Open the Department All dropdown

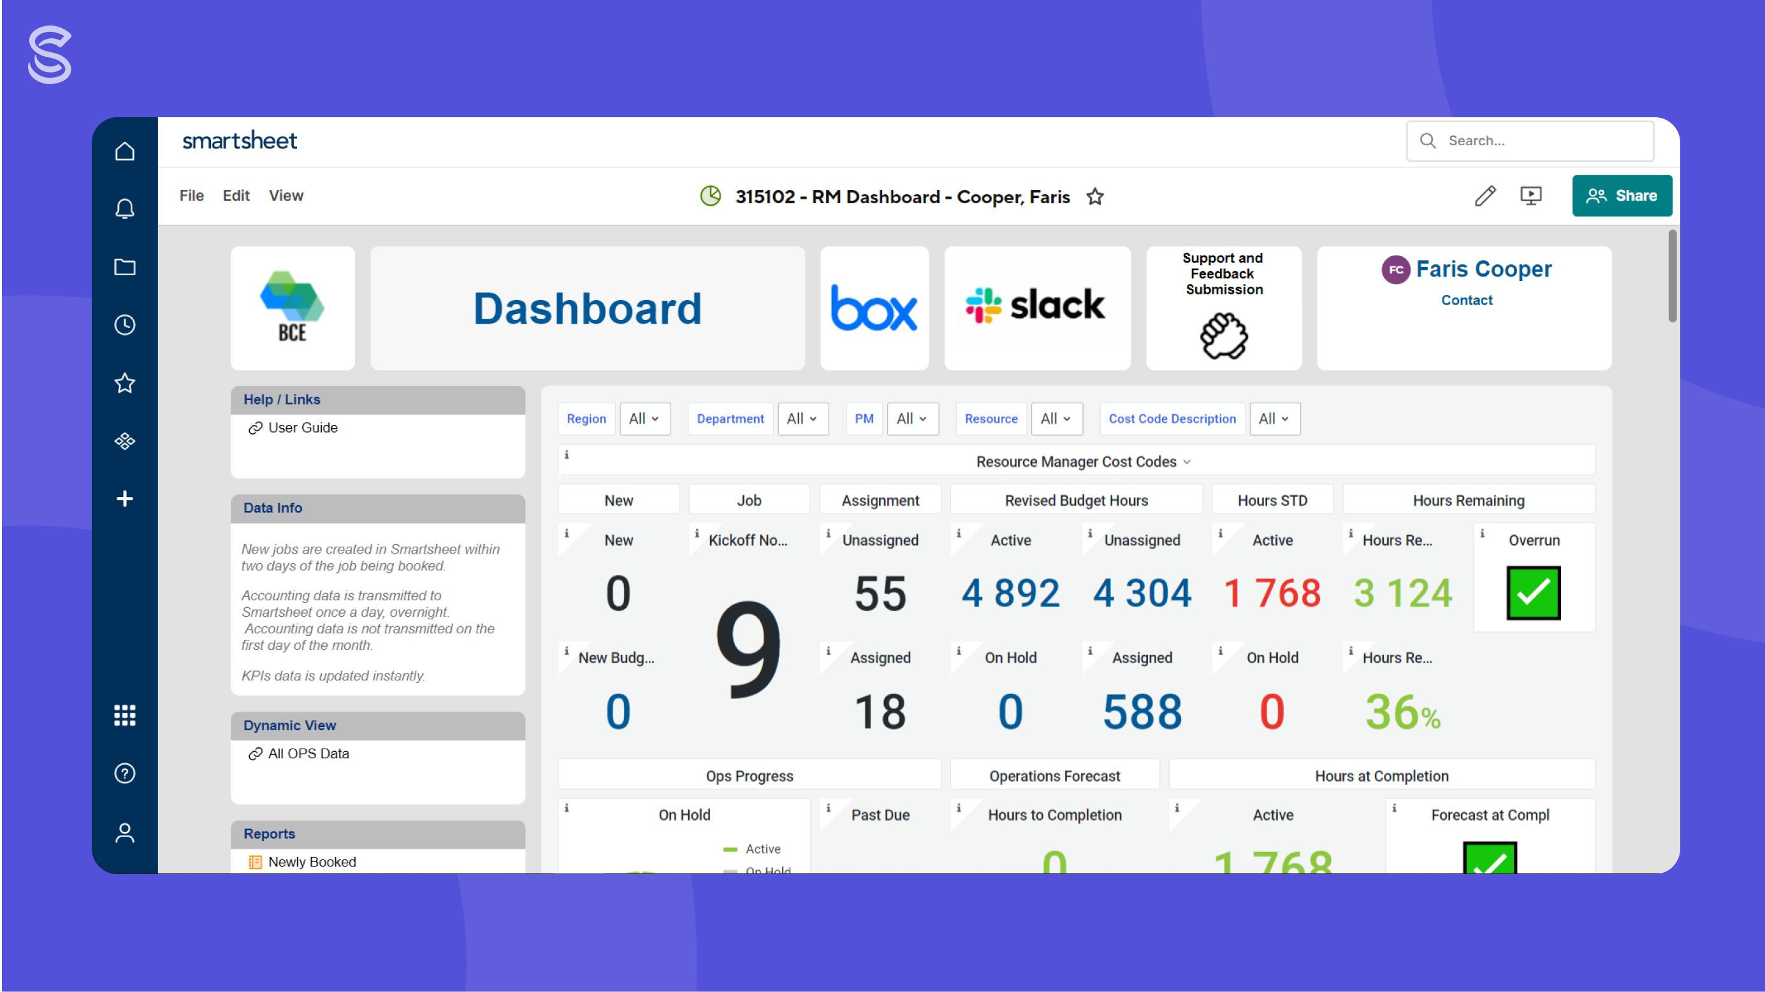(803, 419)
